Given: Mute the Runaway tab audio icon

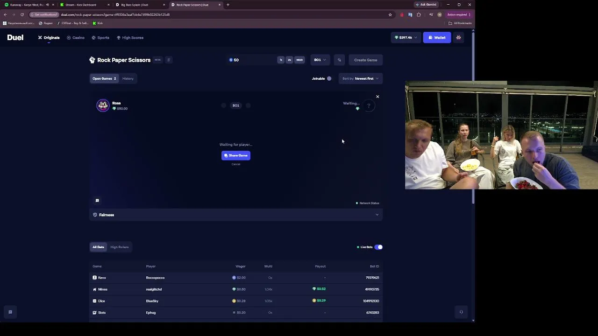Looking at the screenshot, I should click(x=47, y=5).
